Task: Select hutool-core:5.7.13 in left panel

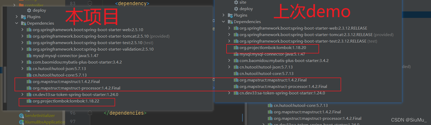Action: 60,75
